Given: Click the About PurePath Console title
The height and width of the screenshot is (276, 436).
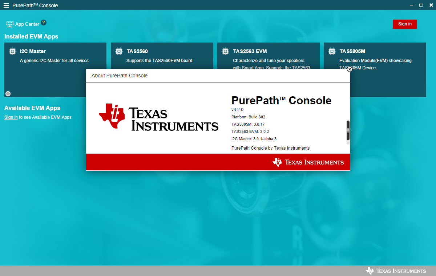Looking at the screenshot, I should coord(120,76).
